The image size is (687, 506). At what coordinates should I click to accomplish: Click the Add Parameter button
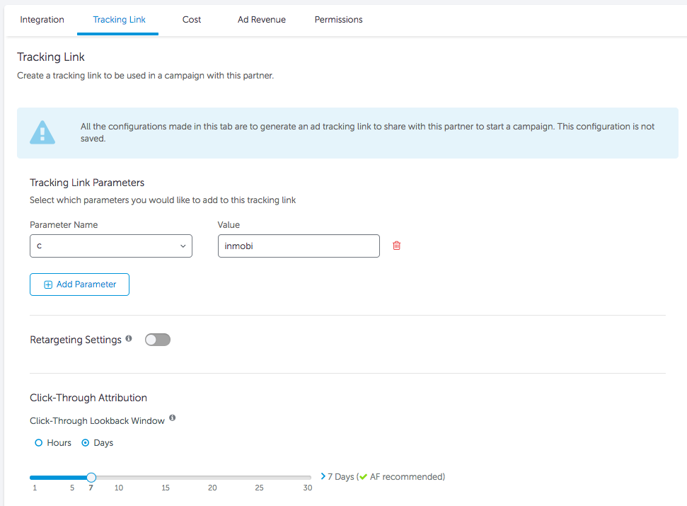pyautogui.click(x=79, y=284)
